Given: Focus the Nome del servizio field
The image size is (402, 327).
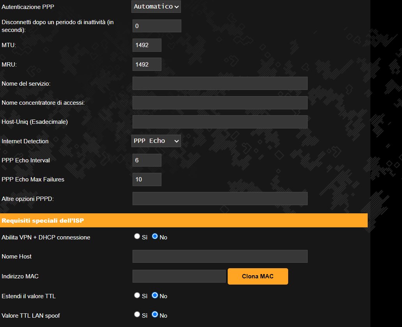Looking at the screenshot, I should pos(220,83).
